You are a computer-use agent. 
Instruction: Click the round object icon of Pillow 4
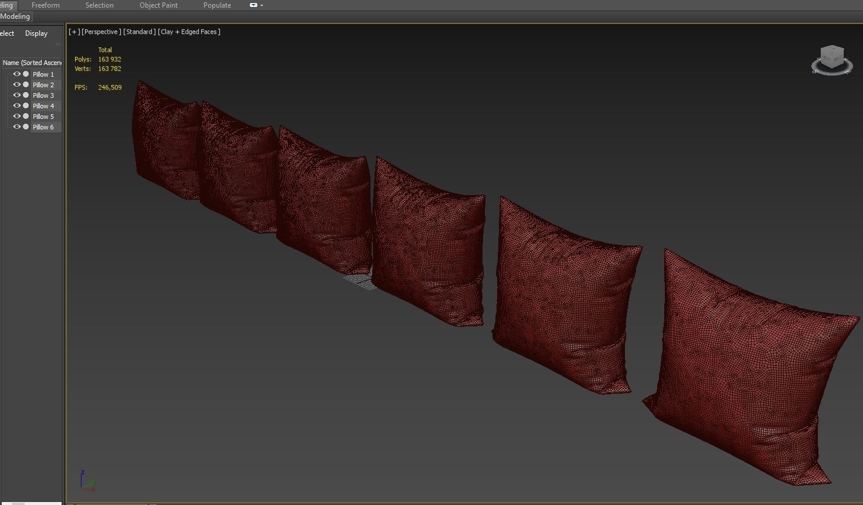click(26, 106)
